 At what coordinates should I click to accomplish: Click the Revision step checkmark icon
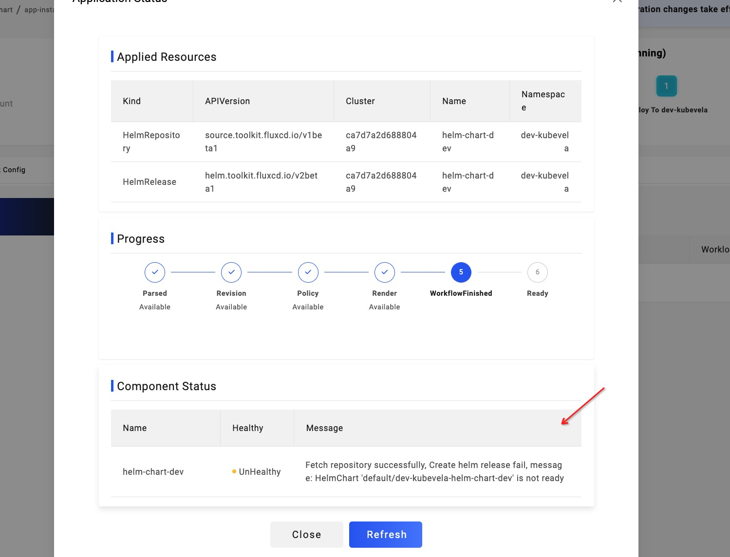click(231, 272)
